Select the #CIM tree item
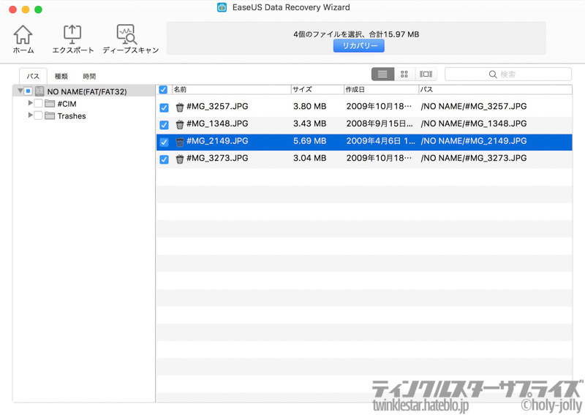 pos(67,104)
